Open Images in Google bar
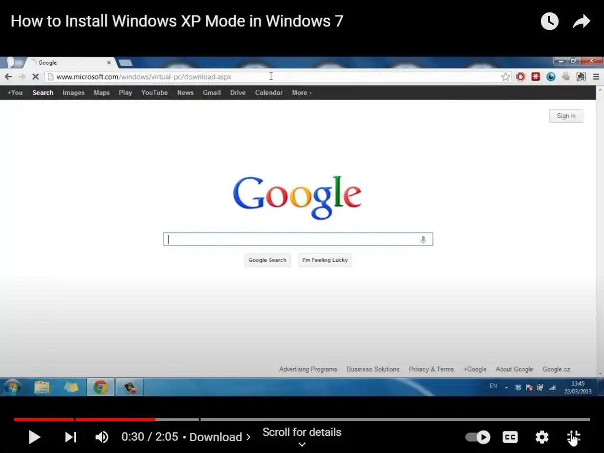 pos(74,93)
